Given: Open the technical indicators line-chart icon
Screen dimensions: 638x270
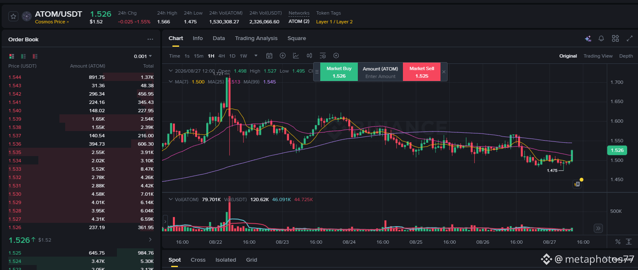Looking at the screenshot, I should click(x=296, y=56).
